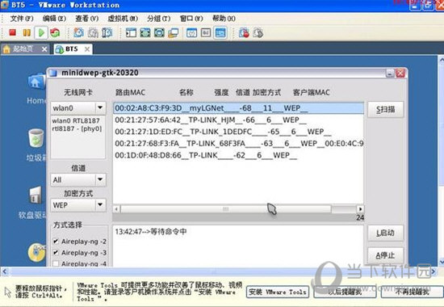Click the 13:42:47 等待命令中 log line
444x307 pixels.
(x=151, y=232)
